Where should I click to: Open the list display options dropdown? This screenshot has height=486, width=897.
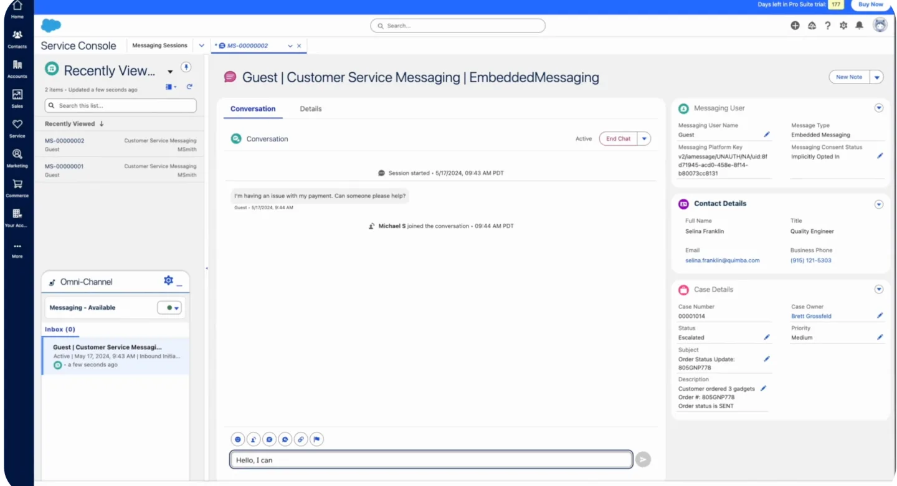pyautogui.click(x=171, y=87)
